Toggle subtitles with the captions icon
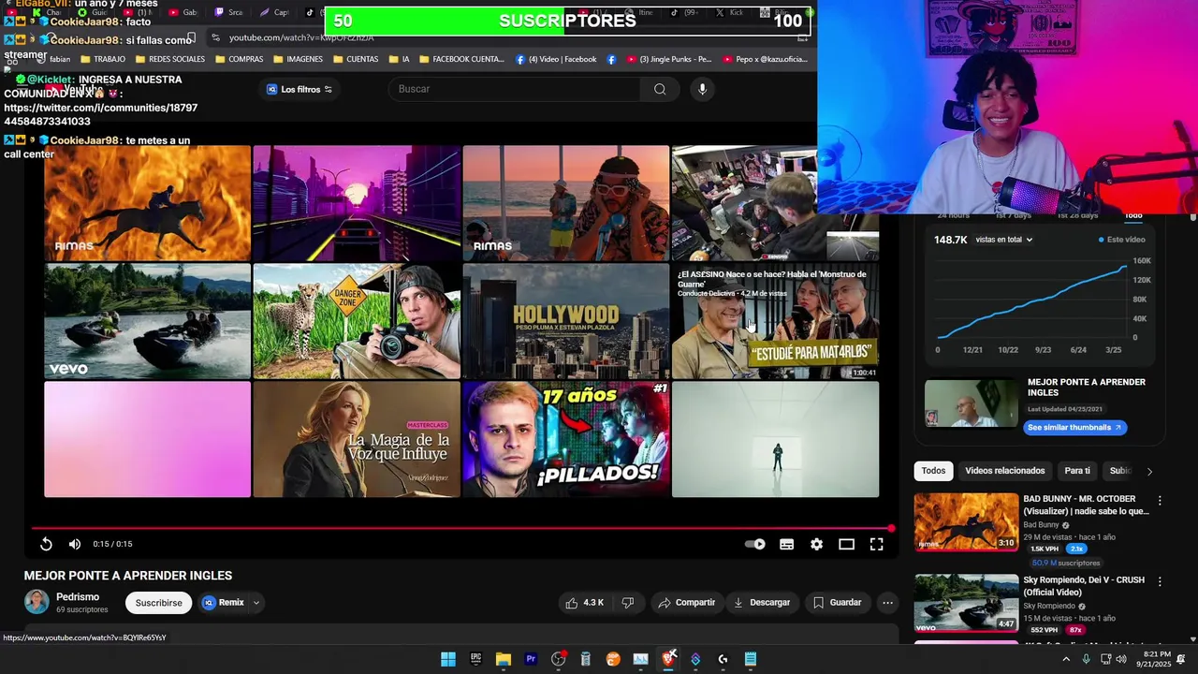 [x=787, y=544]
